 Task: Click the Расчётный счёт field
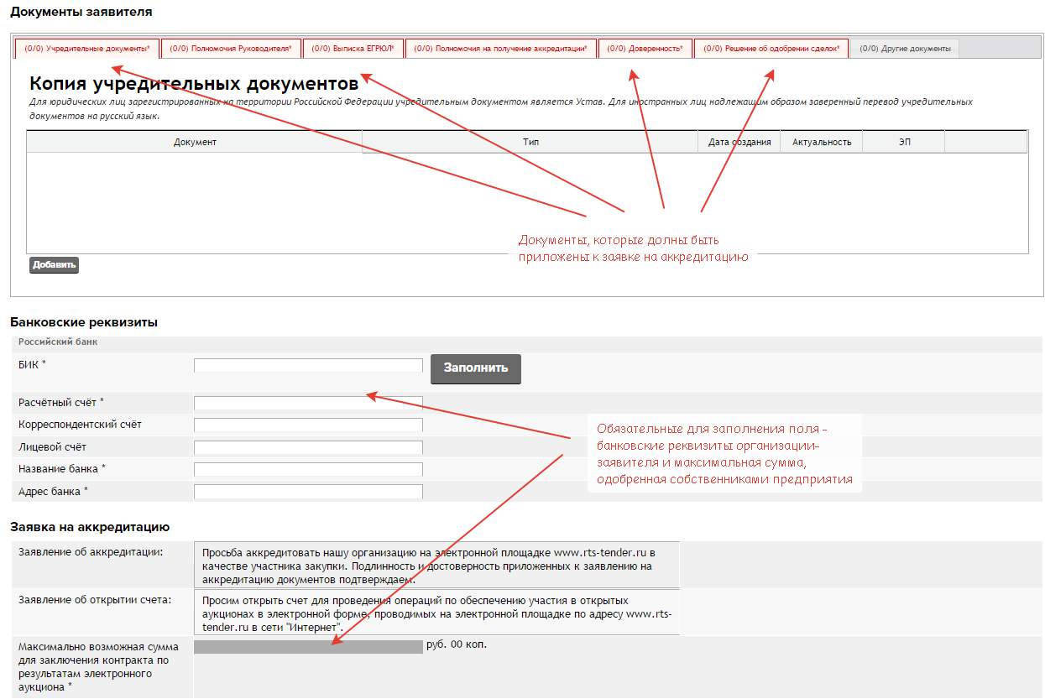(308, 403)
